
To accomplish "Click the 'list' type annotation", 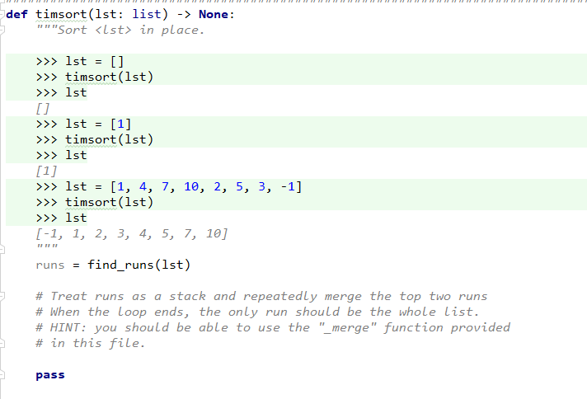I will (147, 14).
